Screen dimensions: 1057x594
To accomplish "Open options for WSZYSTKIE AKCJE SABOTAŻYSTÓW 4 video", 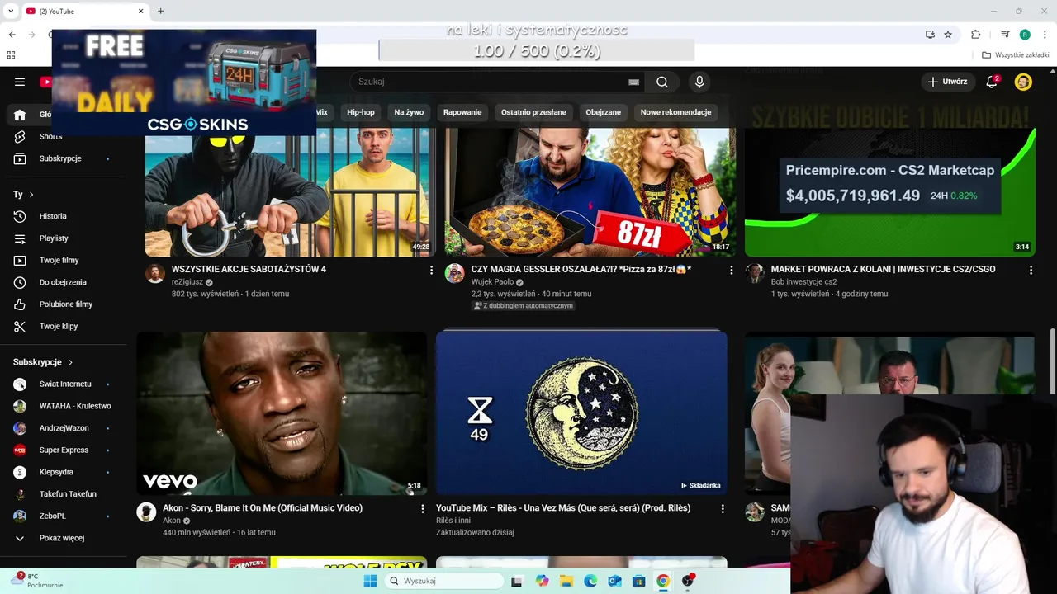I will point(431,270).
